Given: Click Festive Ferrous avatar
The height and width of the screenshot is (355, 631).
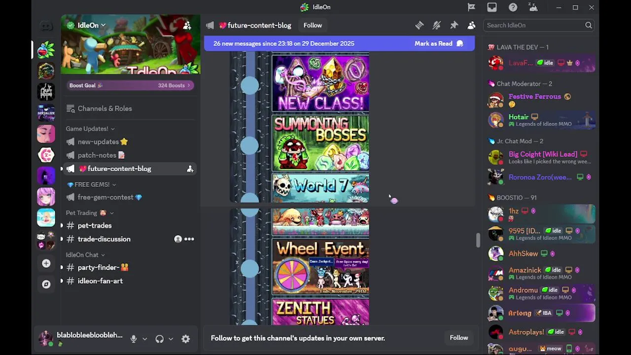Looking at the screenshot, I should point(495,100).
